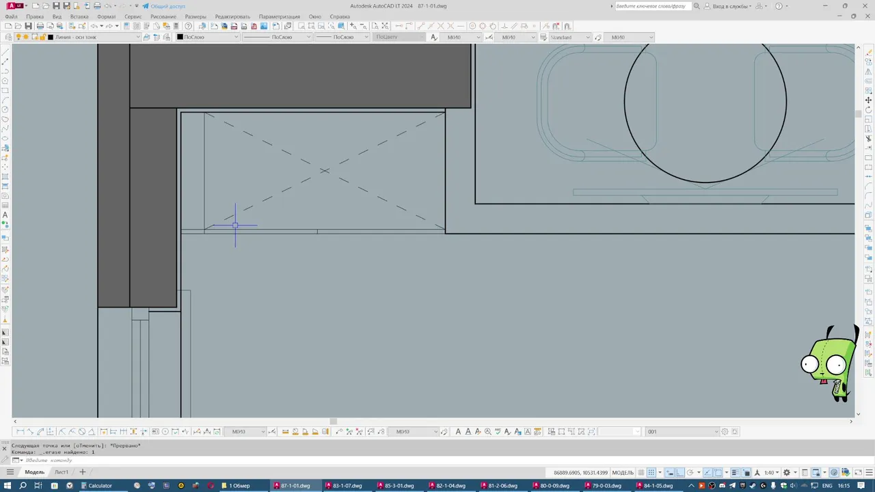Click the Plot printer icon in standard toolbar

[x=40, y=26]
